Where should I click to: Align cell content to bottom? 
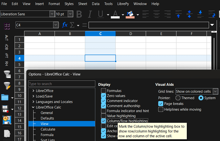click(200, 14)
